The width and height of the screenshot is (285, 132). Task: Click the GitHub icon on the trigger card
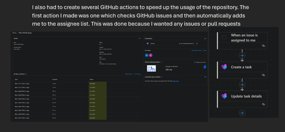pyautogui.click(x=224, y=38)
